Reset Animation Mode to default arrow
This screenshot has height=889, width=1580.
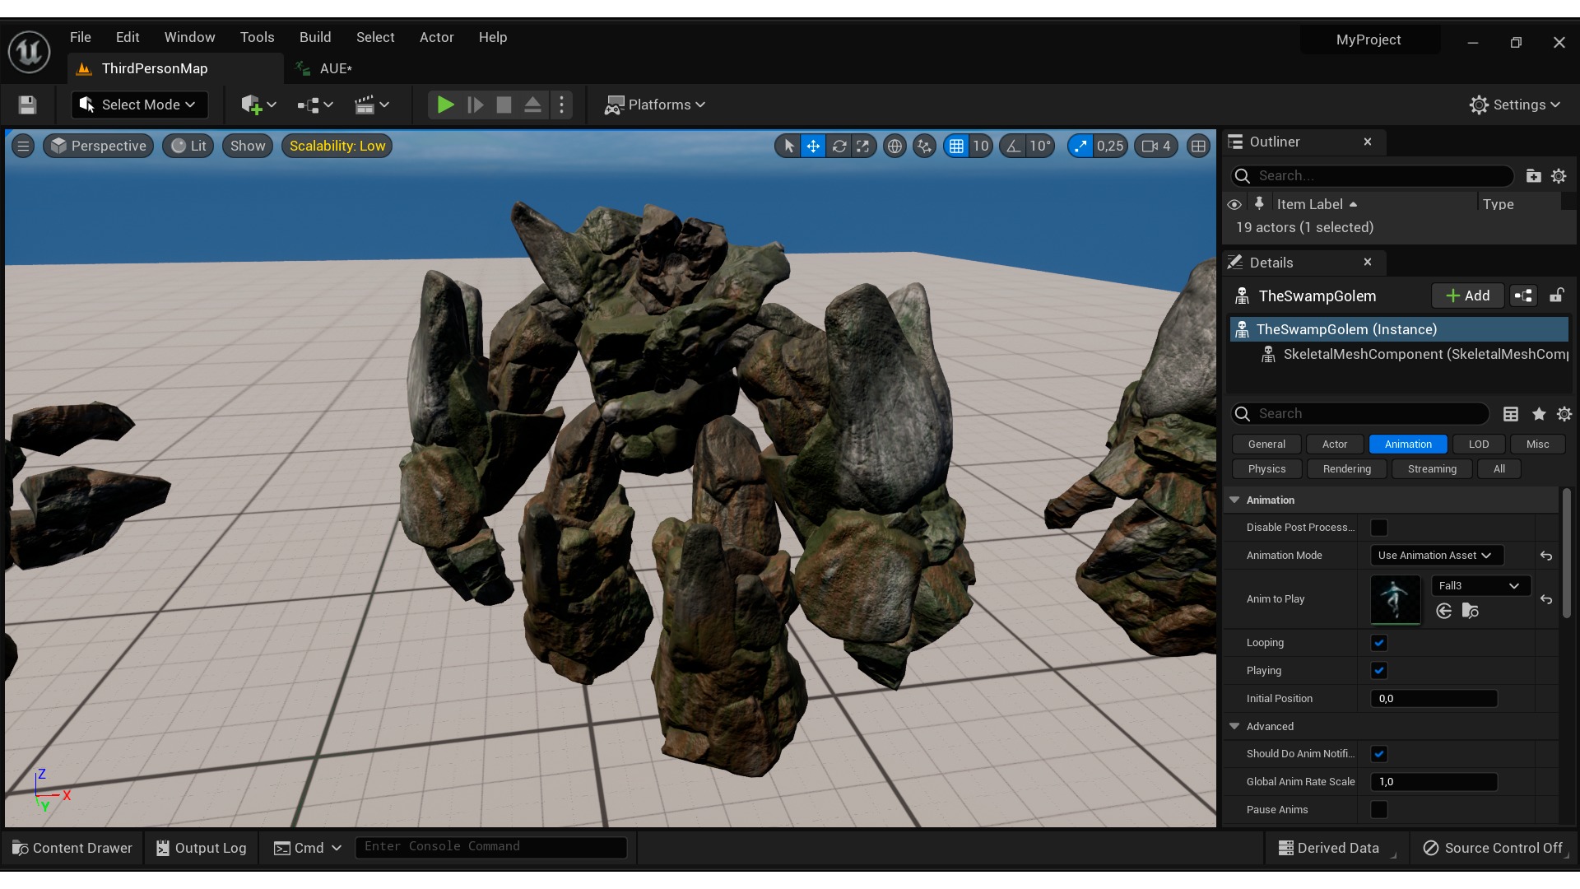(1546, 556)
